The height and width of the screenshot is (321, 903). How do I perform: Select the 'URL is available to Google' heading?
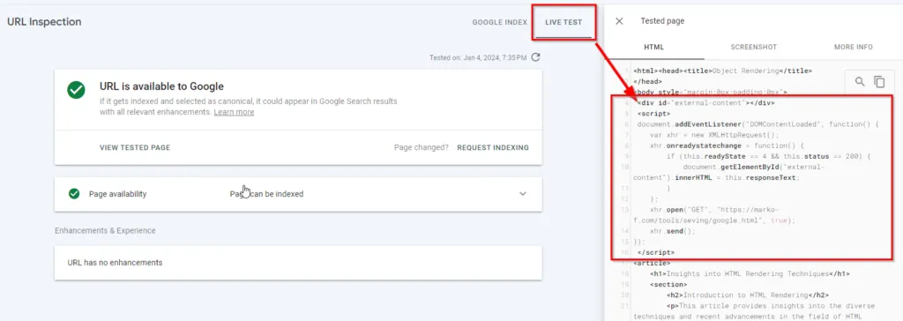click(x=162, y=87)
